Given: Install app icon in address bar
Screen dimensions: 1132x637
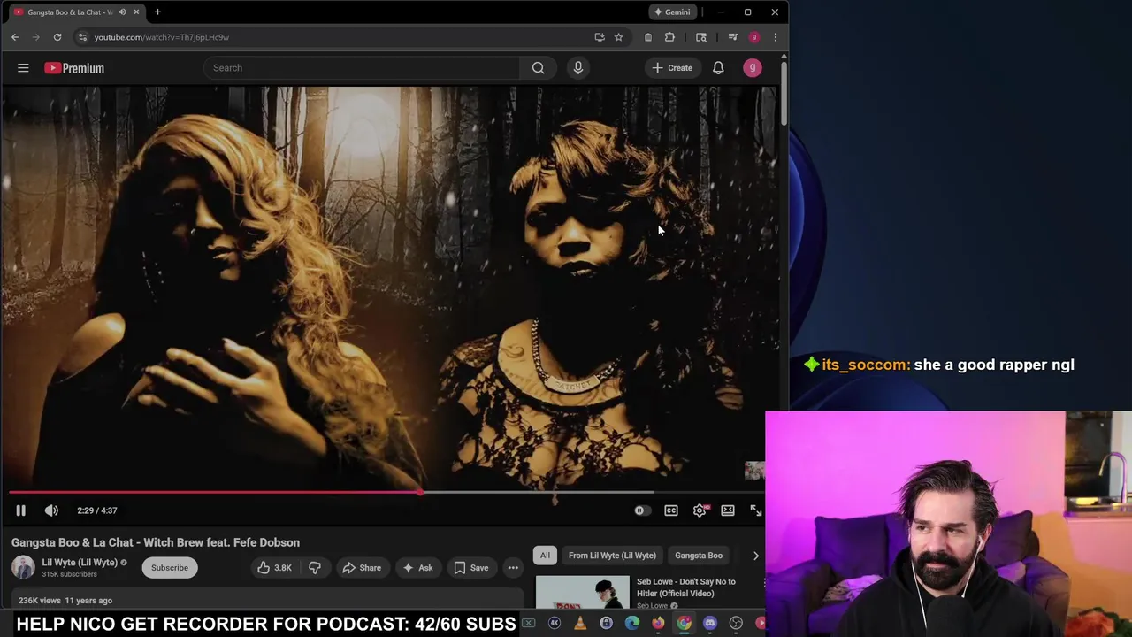Looking at the screenshot, I should click(x=600, y=37).
